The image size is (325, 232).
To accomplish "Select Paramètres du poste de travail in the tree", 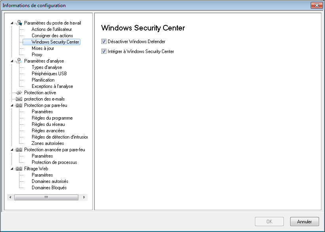I will click(x=52, y=23).
